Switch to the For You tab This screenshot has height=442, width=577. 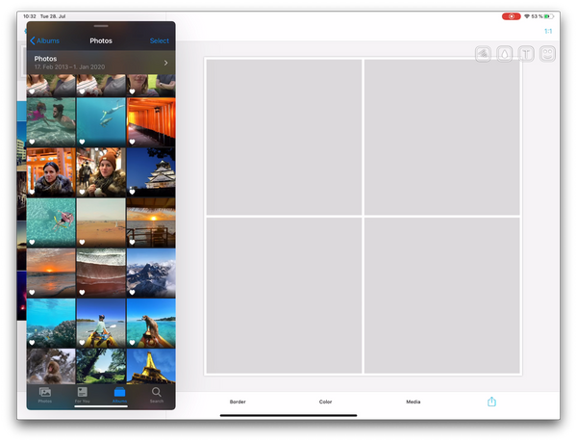click(82, 394)
